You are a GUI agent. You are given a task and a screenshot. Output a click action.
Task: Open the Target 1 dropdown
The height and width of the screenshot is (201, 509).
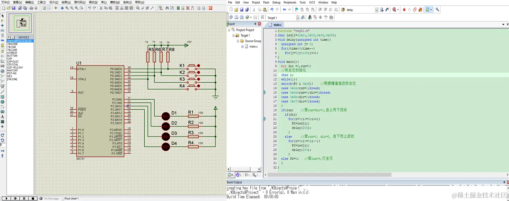298,18
